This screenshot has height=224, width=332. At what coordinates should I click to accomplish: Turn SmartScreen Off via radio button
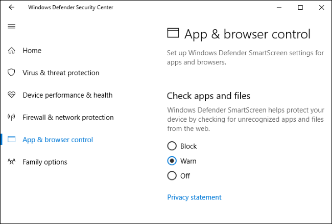(x=172, y=176)
